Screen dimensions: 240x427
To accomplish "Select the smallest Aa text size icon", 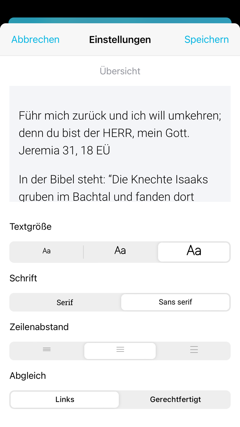I will pyautogui.click(x=47, y=251).
